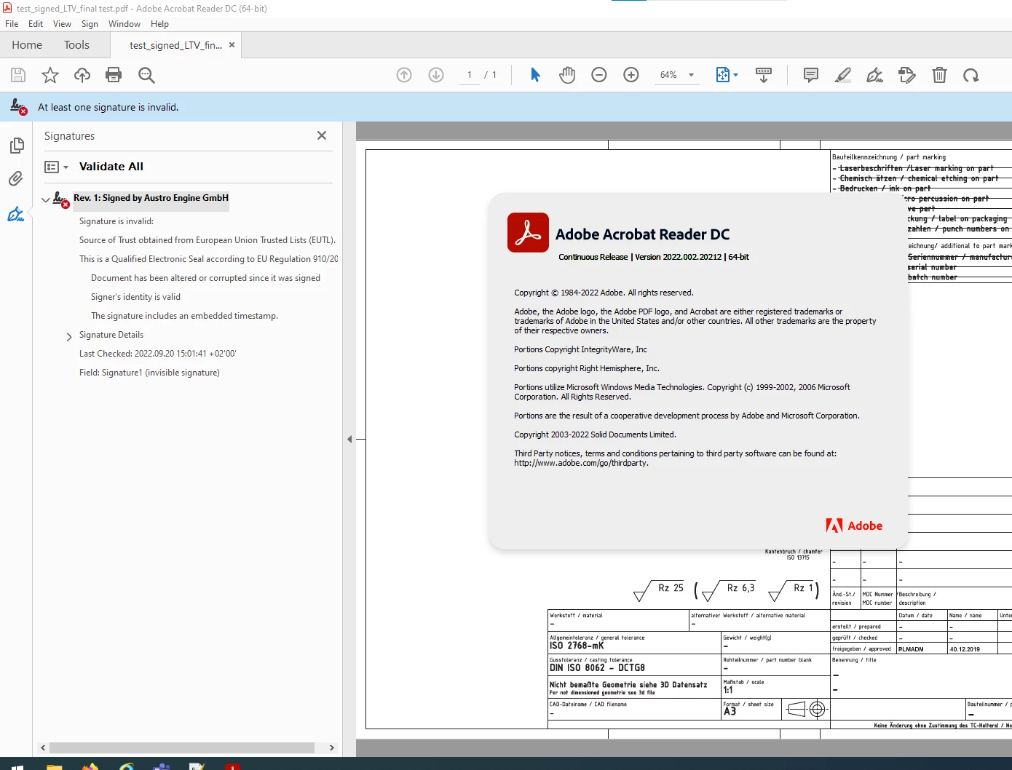This screenshot has height=770, width=1012.
Task: Open attachments paperclip sidebar icon
Action: [x=16, y=179]
